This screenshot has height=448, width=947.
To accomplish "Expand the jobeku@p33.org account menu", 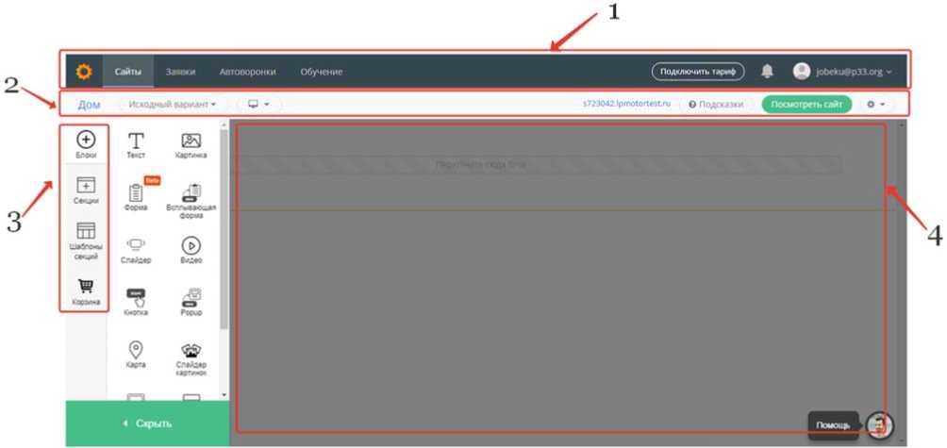I will click(x=854, y=72).
